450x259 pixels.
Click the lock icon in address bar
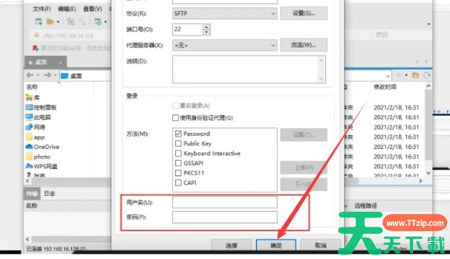(x=36, y=35)
